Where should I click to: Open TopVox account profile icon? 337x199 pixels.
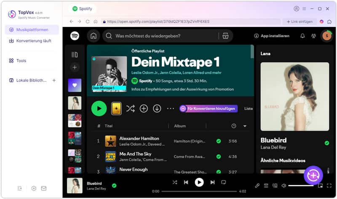[x=297, y=8]
